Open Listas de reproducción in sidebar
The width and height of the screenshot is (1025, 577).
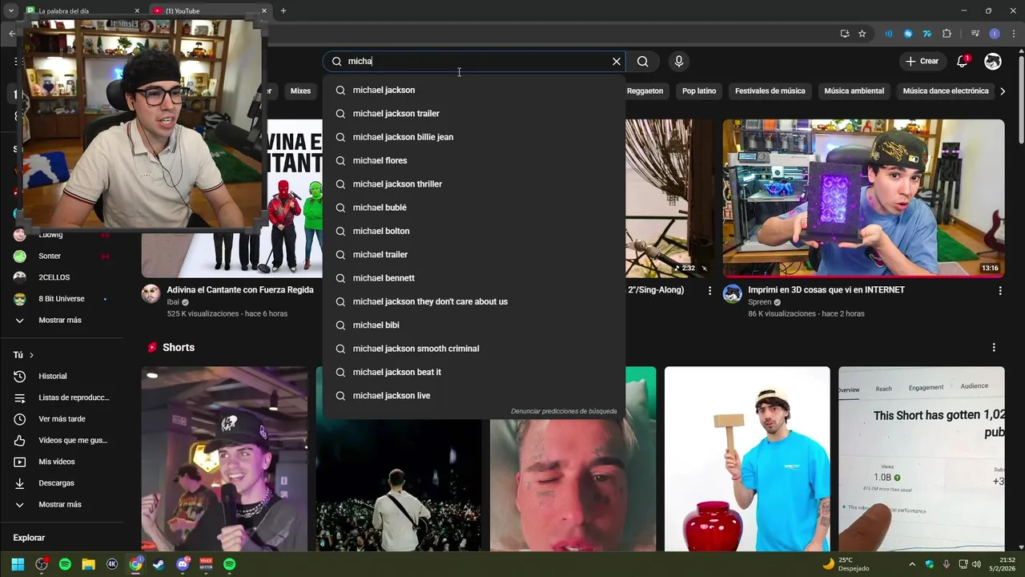[x=62, y=397]
